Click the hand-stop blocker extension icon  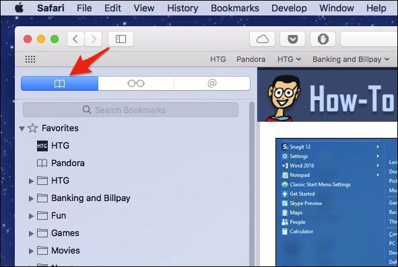click(323, 39)
